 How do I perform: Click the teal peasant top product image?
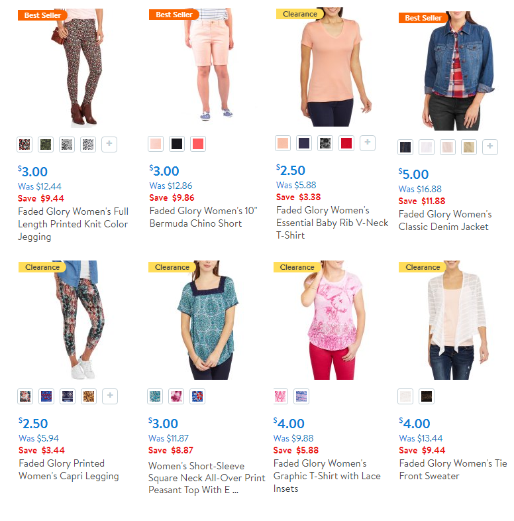[208, 320]
